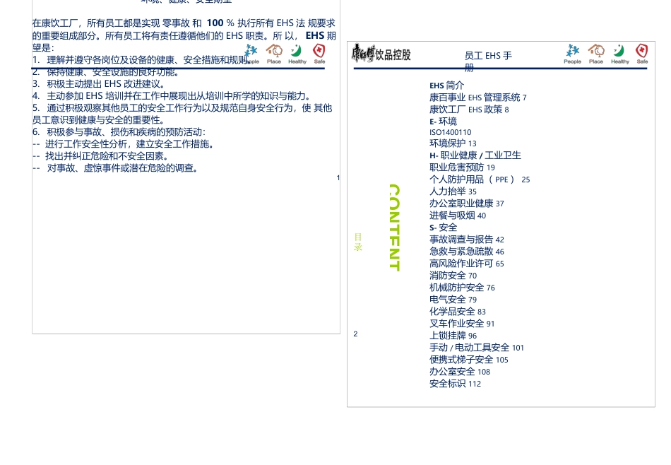
Task: Select the 'E- 环境' section heading
Action: (x=443, y=122)
